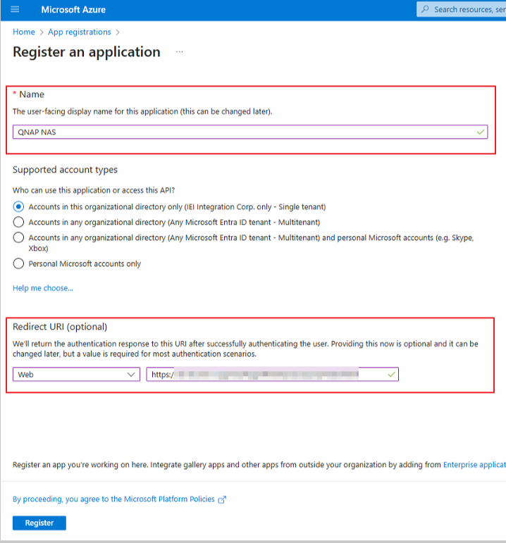Viewport: 506px width, 543px height.
Task: Select Multitenant and personal Microsoft accounts option
Action: click(18, 238)
